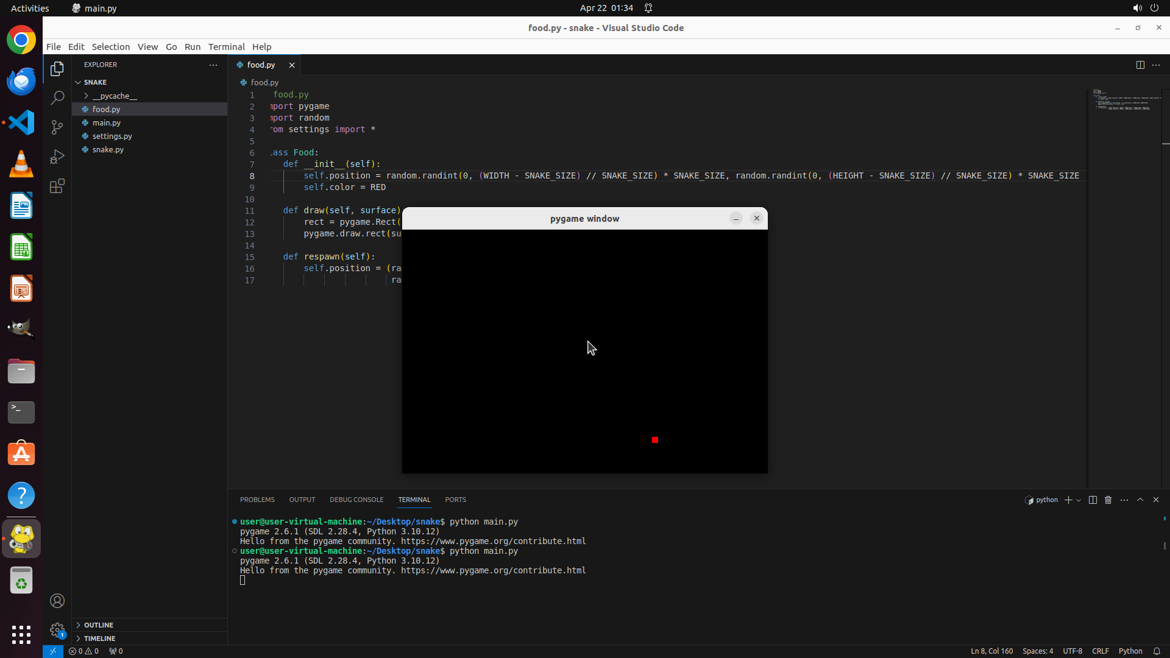Screen dimensions: 1170x658
Task: Click the split terminal icon
Action: click(x=1093, y=500)
